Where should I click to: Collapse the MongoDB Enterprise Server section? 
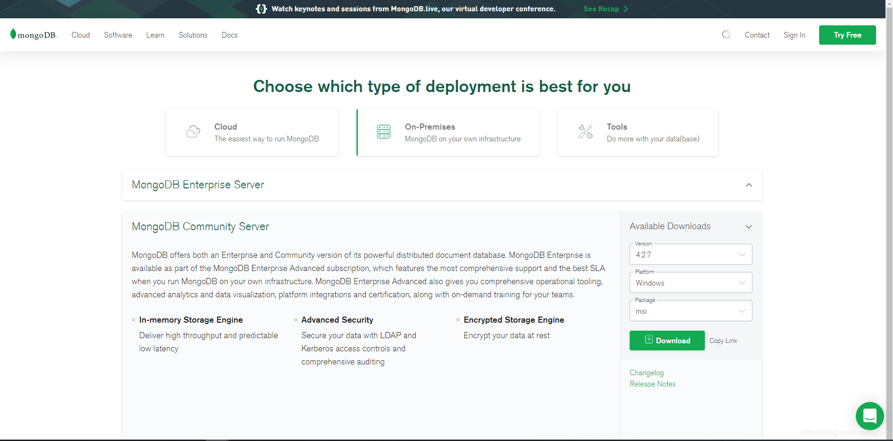pyautogui.click(x=749, y=185)
